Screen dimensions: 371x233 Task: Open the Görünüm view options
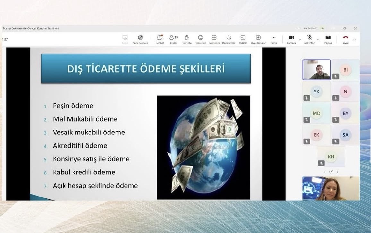pyautogui.click(x=214, y=39)
